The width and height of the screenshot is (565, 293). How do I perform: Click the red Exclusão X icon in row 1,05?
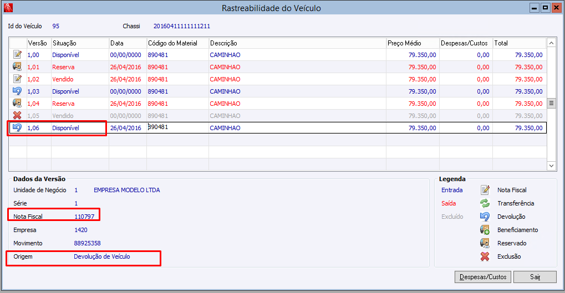tap(17, 116)
